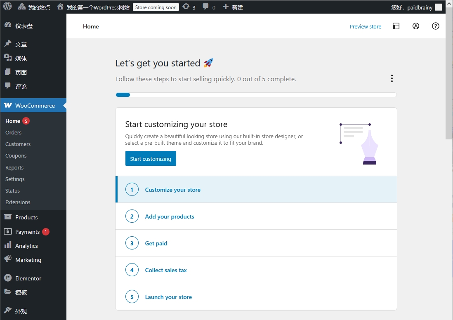Open Reports in WooCommerce submenu
This screenshot has width=453, height=320.
pyautogui.click(x=14, y=167)
